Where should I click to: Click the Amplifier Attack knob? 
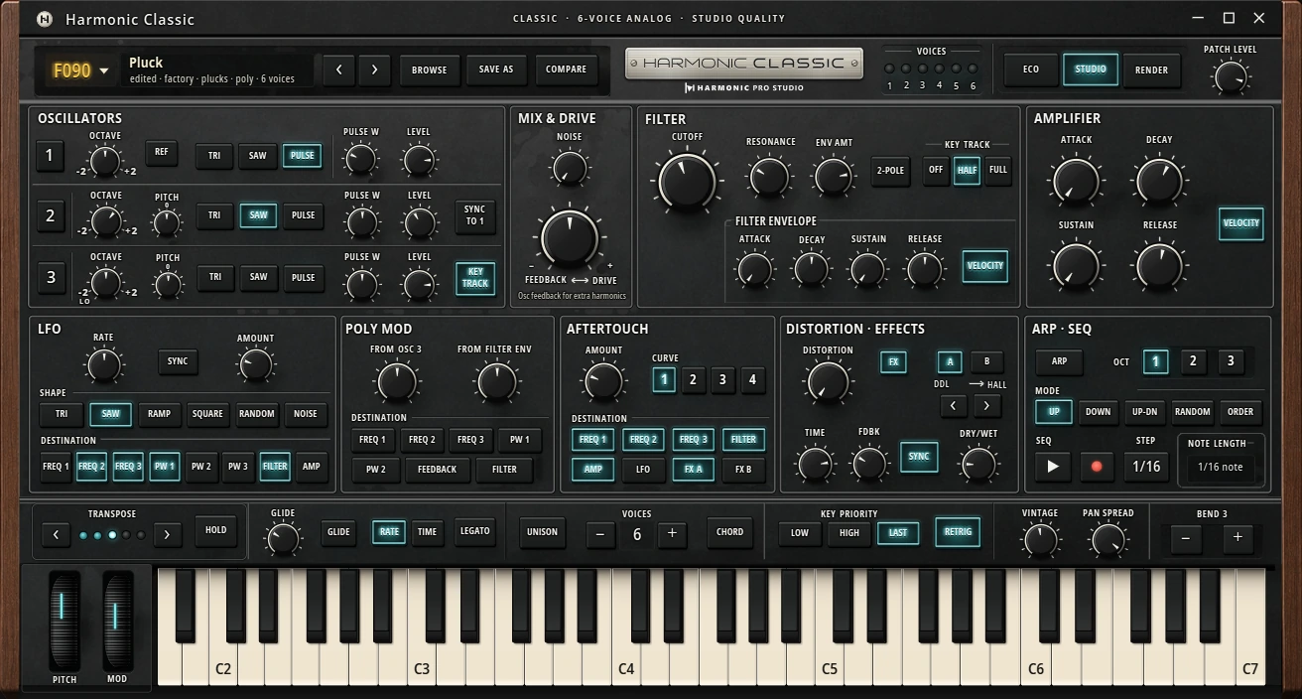[x=1076, y=182]
